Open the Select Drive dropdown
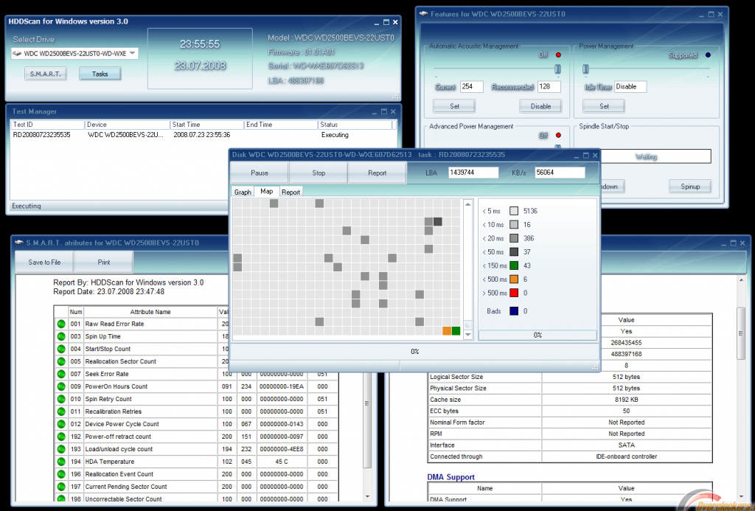Screen dimensions: 755x511 [133, 53]
